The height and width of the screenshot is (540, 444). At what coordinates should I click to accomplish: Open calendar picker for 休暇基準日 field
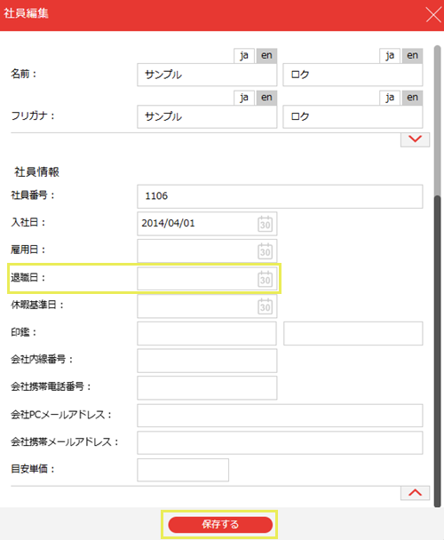(265, 306)
